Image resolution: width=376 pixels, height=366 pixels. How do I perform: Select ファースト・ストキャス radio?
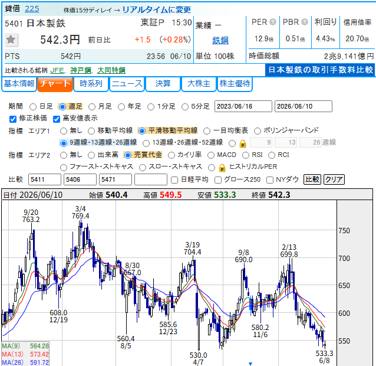tap(64, 168)
